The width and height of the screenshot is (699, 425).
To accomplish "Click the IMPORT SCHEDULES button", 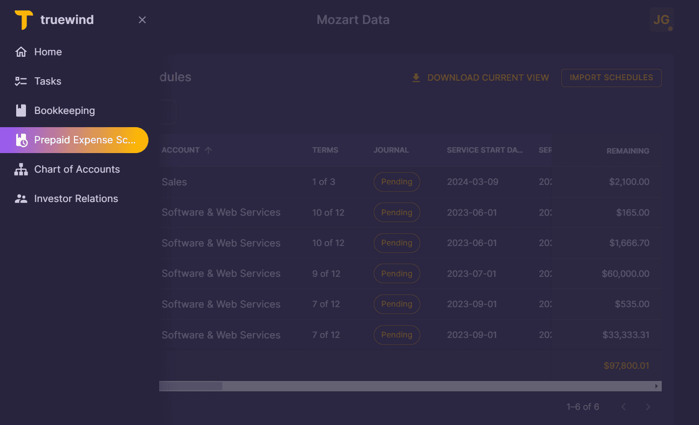I will tap(611, 78).
